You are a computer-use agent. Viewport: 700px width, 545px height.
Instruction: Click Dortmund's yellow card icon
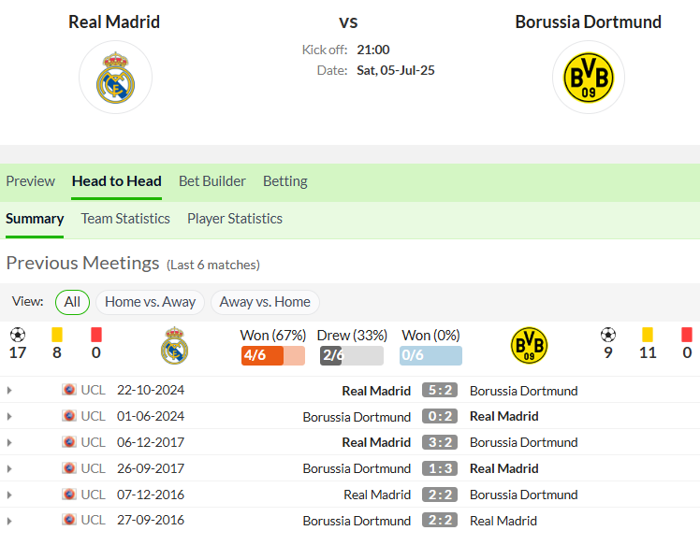pos(648,335)
